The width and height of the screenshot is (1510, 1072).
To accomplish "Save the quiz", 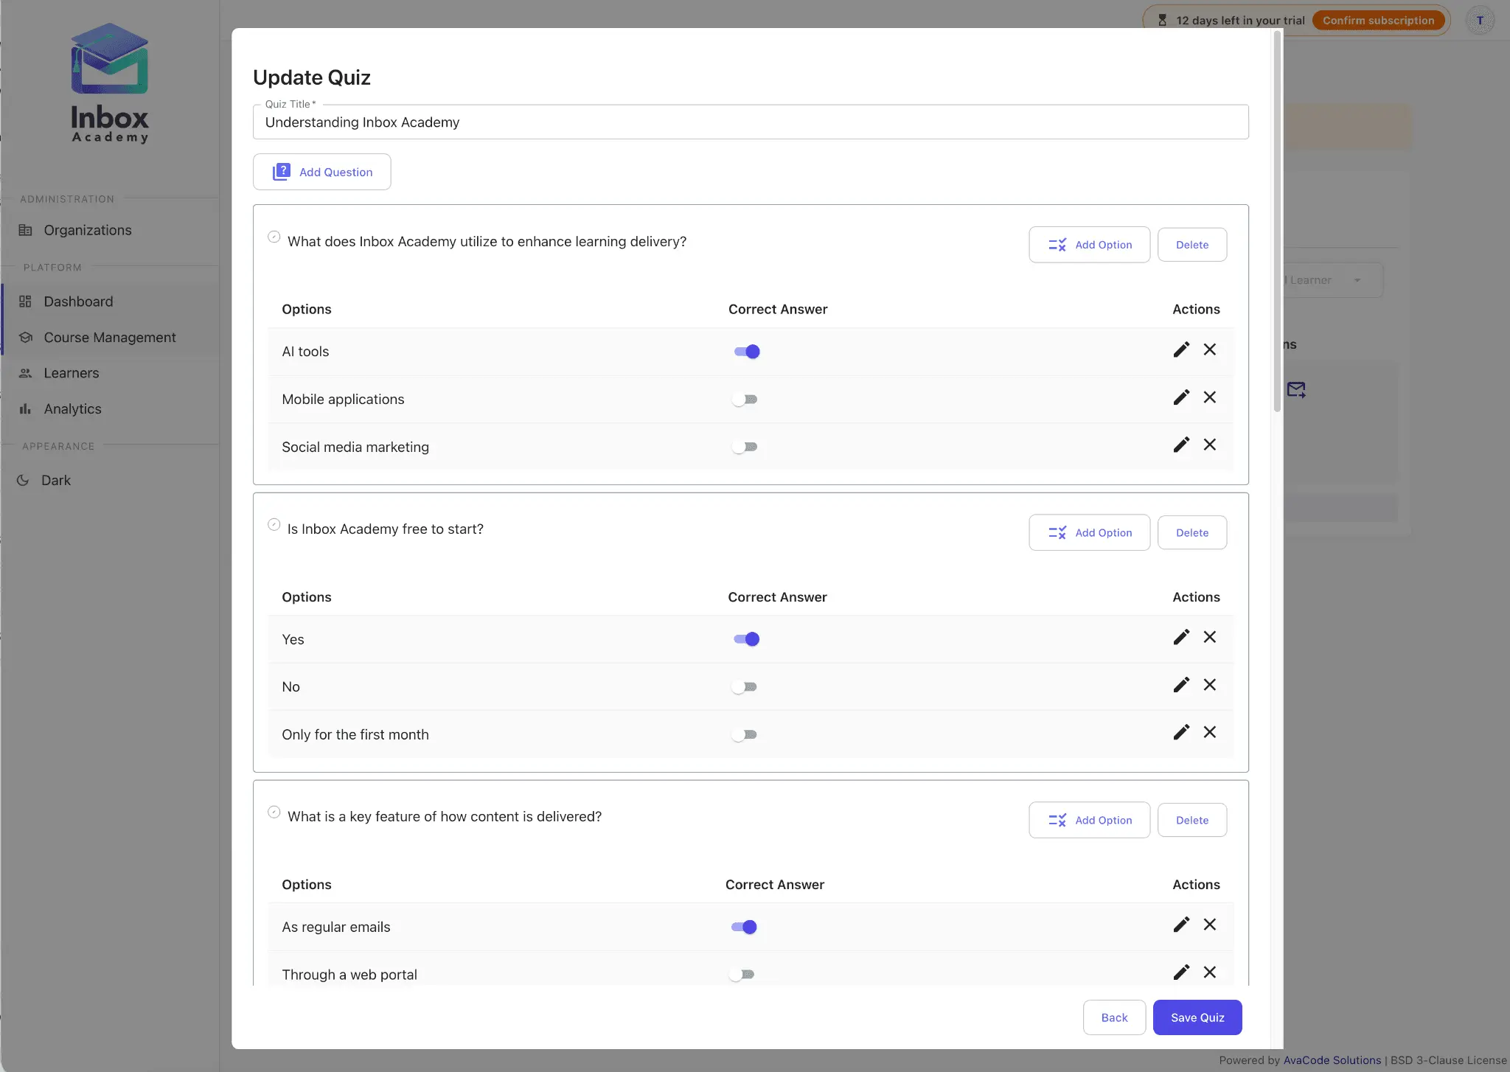I will (x=1197, y=1017).
